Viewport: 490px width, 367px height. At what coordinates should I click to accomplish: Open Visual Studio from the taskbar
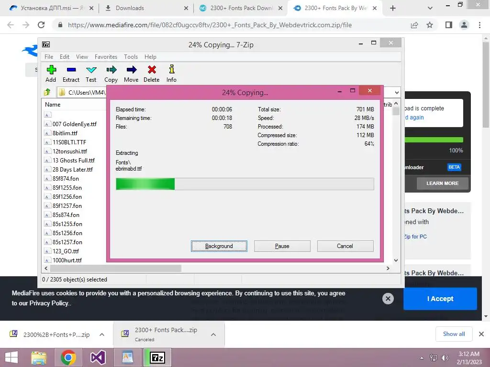98,357
